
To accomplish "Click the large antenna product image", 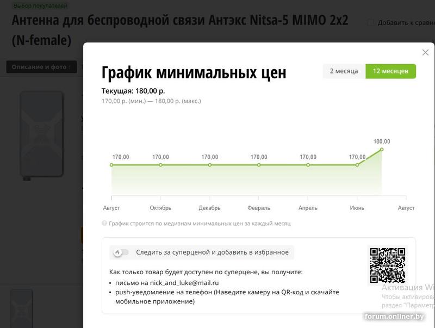I will coord(42,135).
